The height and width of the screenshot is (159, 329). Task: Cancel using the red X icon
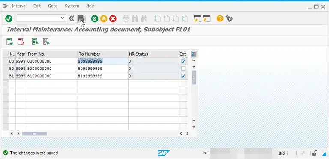tap(113, 19)
